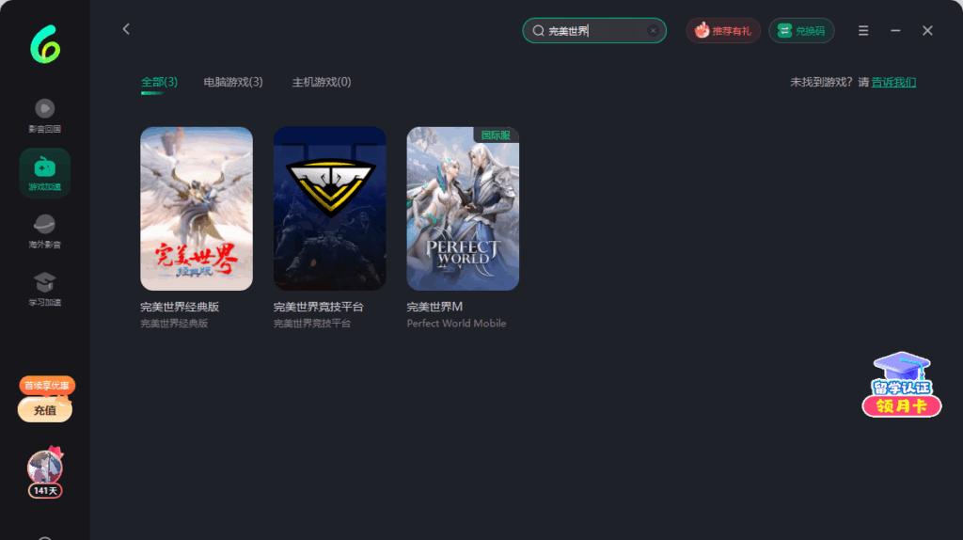Follow the 告诉我们 link

[x=893, y=83]
